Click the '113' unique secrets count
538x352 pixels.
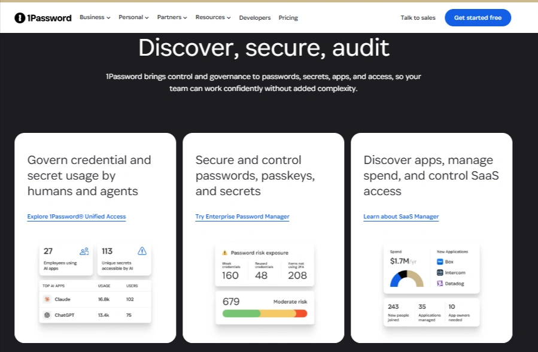click(107, 251)
